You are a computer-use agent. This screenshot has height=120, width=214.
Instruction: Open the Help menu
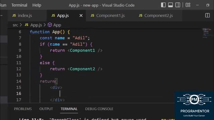37,5
